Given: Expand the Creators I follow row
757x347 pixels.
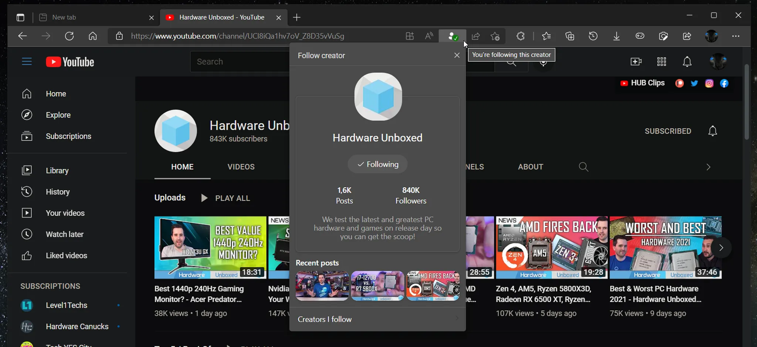Looking at the screenshot, I should [x=377, y=319].
